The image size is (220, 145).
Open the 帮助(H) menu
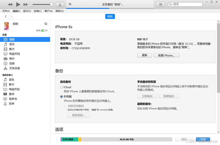coord(60,11)
